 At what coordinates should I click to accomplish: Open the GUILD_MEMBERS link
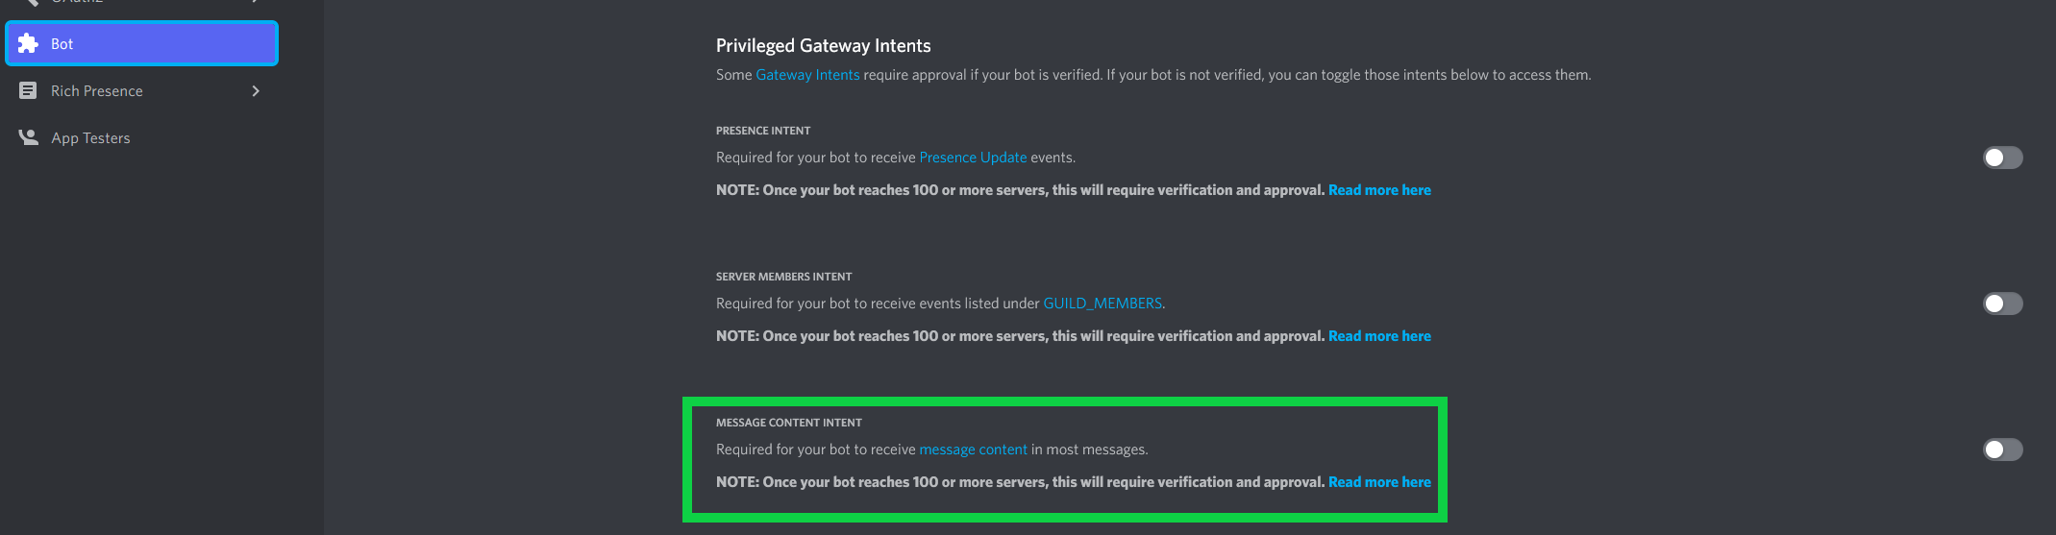point(1102,304)
